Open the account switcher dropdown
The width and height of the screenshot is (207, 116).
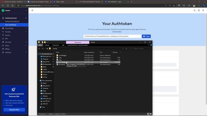pyautogui.click(x=14, y=11)
